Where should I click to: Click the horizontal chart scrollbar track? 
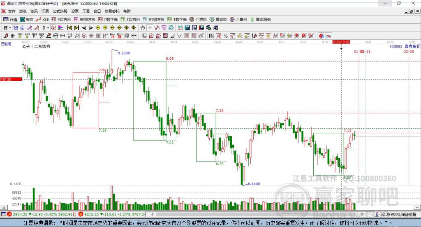(x=257, y=214)
